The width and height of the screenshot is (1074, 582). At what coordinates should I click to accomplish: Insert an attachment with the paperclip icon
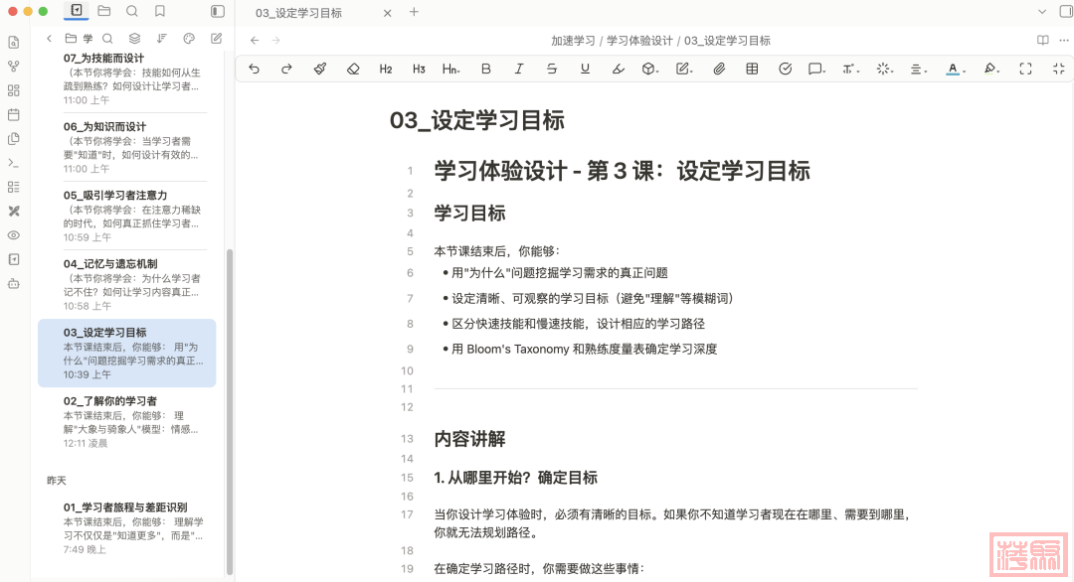tap(719, 69)
